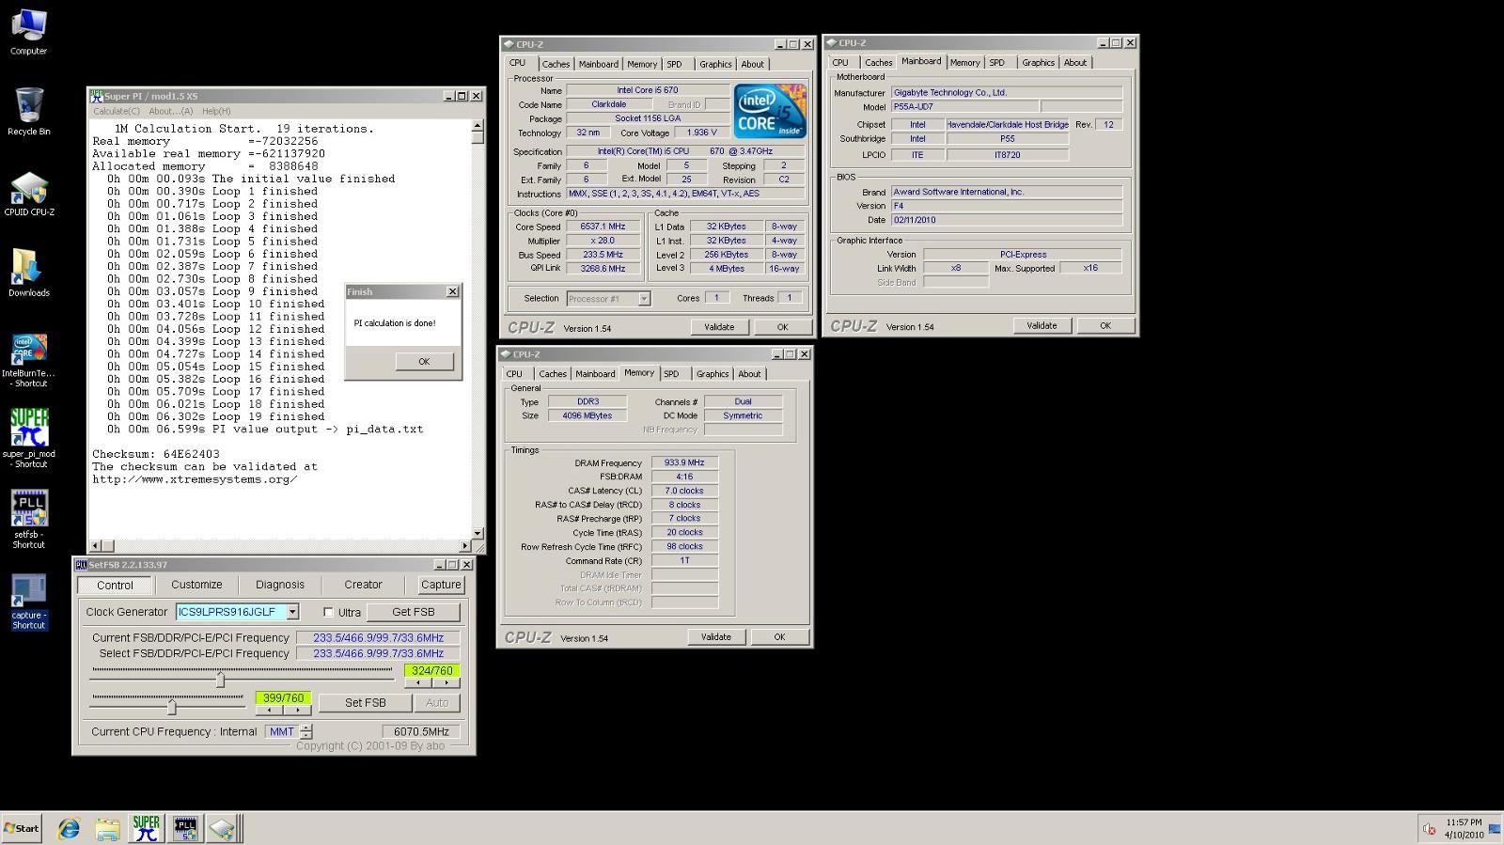
Task: Click the Super PI title bar icon
Action: [96, 96]
